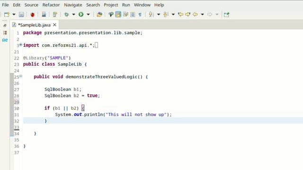The image size is (303, 170).
Task: Click the Search flashlight toolbar icon
Action: [111, 15]
